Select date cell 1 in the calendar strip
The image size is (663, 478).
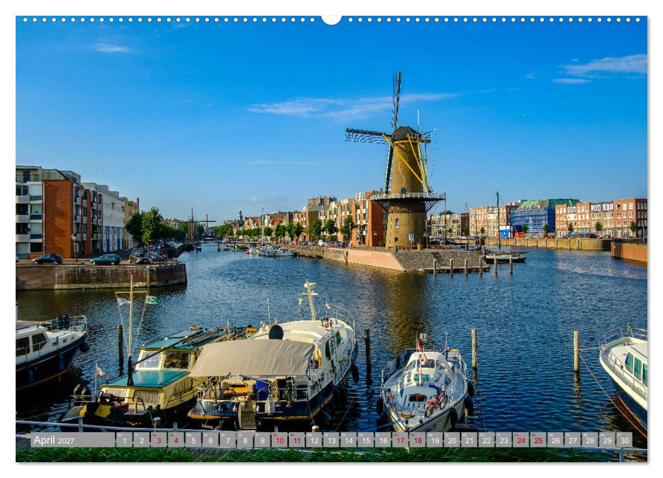(124, 440)
